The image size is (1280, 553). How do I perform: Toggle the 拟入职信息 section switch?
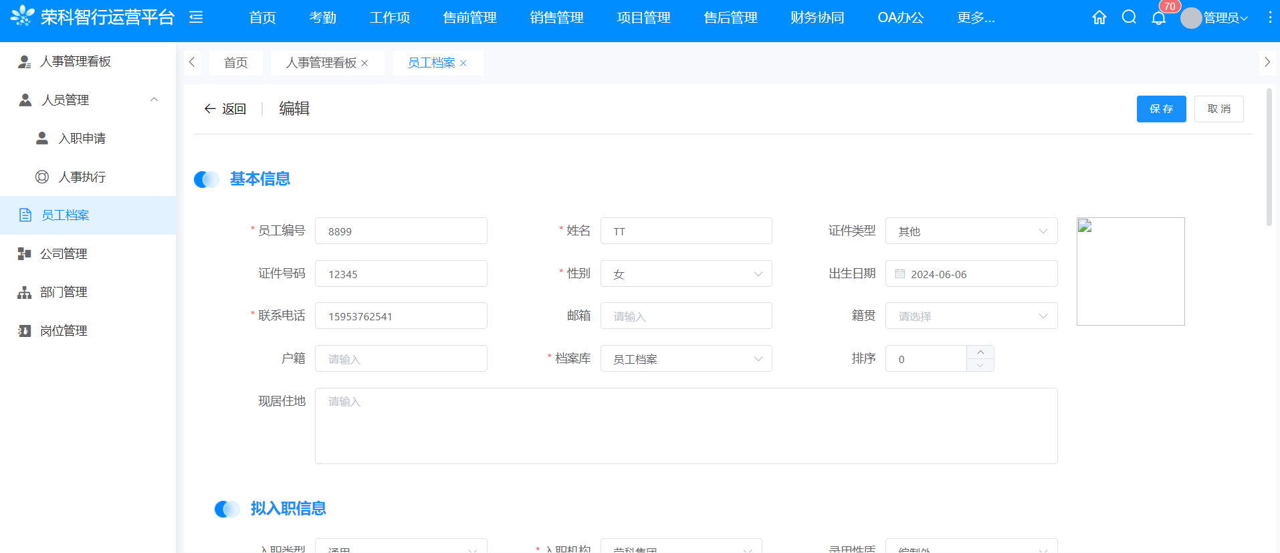pyautogui.click(x=227, y=509)
